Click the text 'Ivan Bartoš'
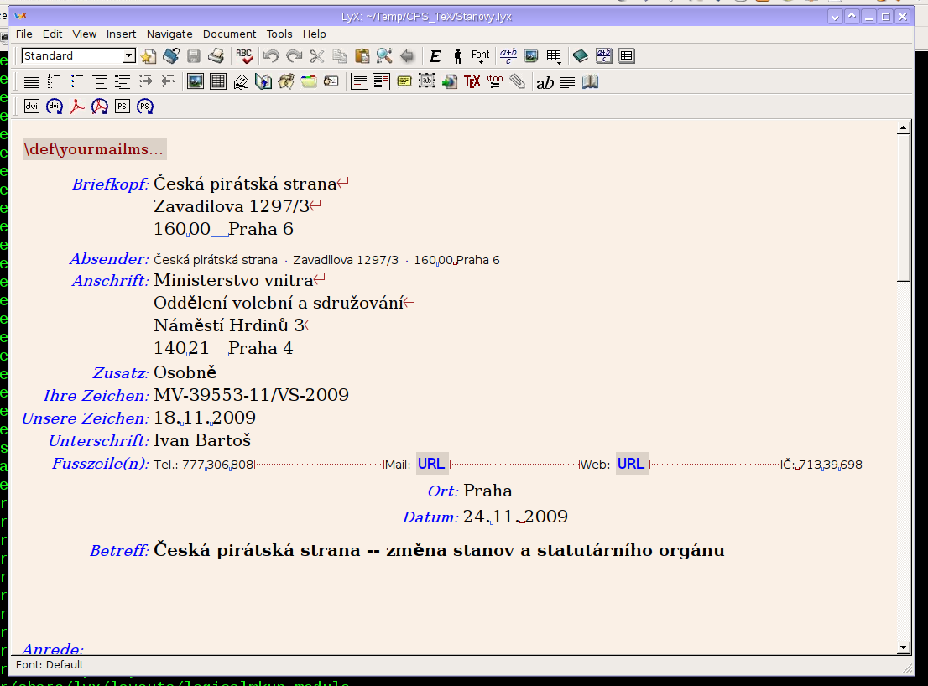Image resolution: width=928 pixels, height=686 pixels. pyautogui.click(x=202, y=440)
